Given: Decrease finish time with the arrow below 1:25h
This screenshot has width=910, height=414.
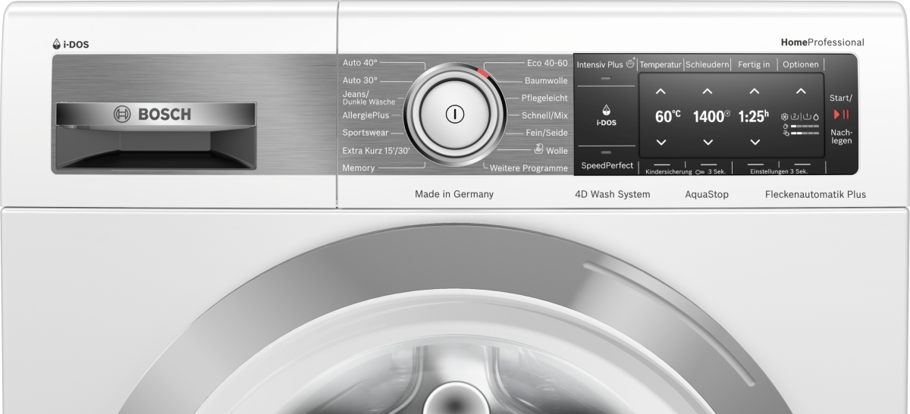Looking at the screenshot, I should [x=754, y=142].
